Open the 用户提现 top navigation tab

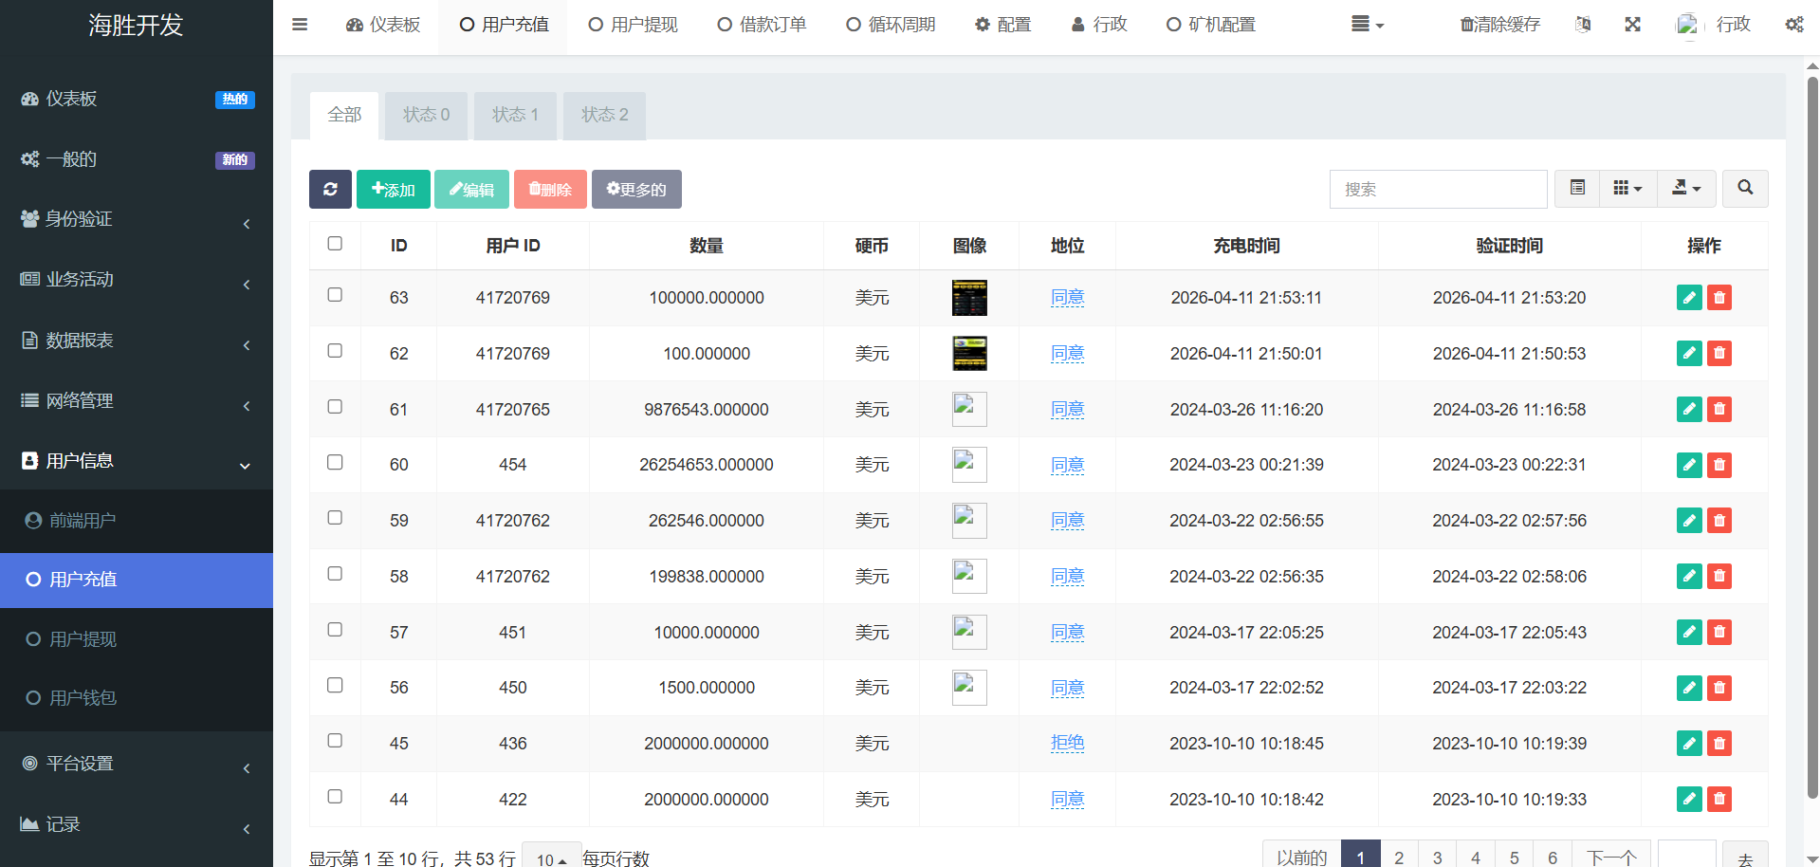633,25
